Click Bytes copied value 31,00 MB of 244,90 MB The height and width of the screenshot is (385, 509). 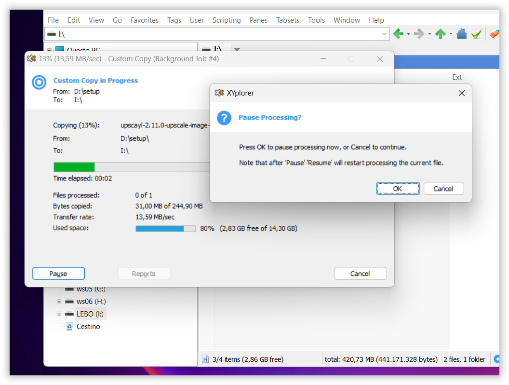[169, 206]
